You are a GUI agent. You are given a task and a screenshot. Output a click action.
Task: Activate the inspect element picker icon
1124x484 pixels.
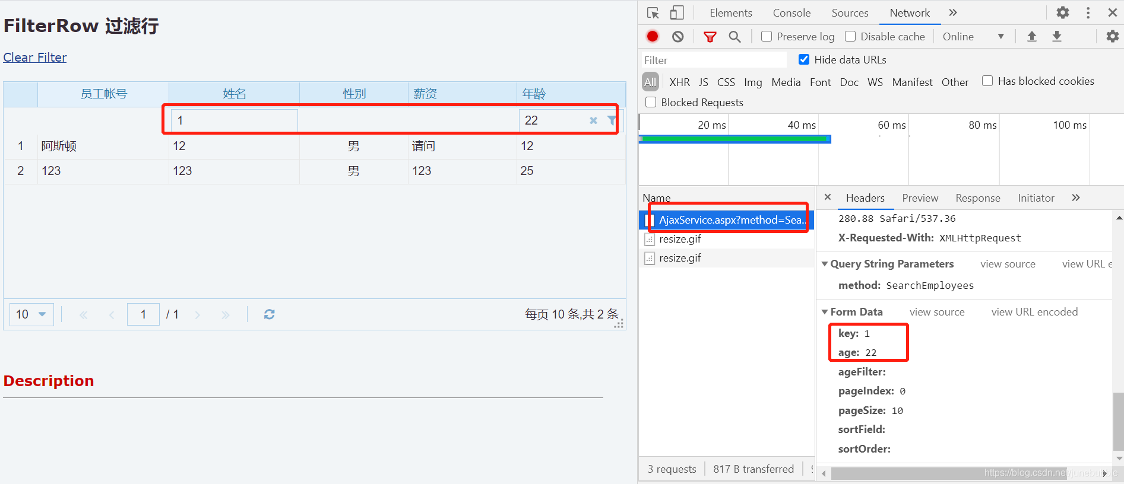(653, 13)
